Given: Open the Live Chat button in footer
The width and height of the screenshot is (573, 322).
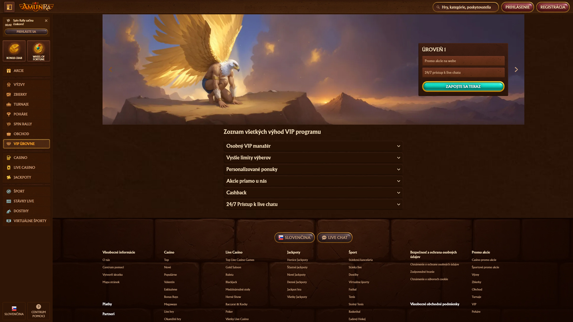Looking at the screenshot, I should (x=335, y=238).
